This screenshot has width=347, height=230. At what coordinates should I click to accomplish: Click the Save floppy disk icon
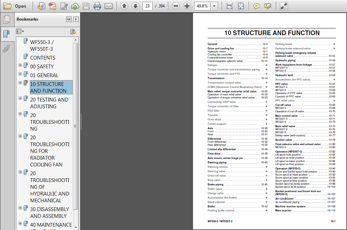[86, 6]
